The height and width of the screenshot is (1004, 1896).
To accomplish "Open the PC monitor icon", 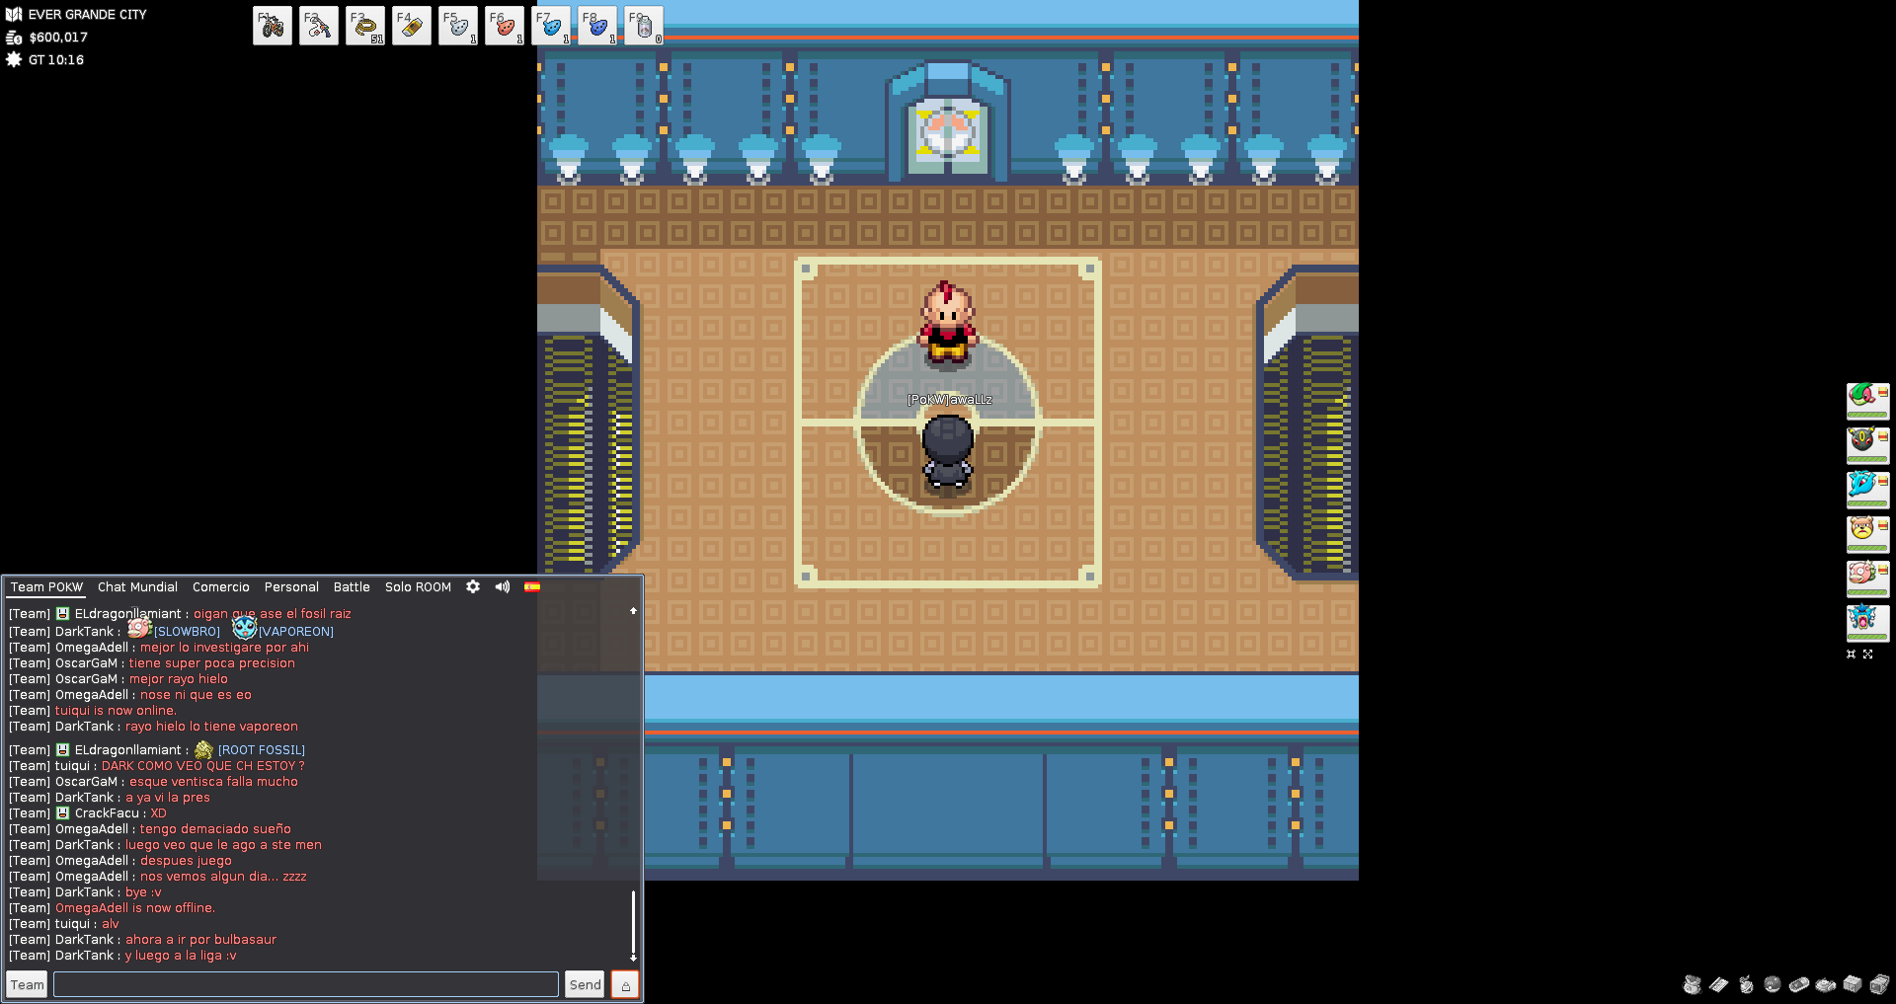I will point(1879,984).
